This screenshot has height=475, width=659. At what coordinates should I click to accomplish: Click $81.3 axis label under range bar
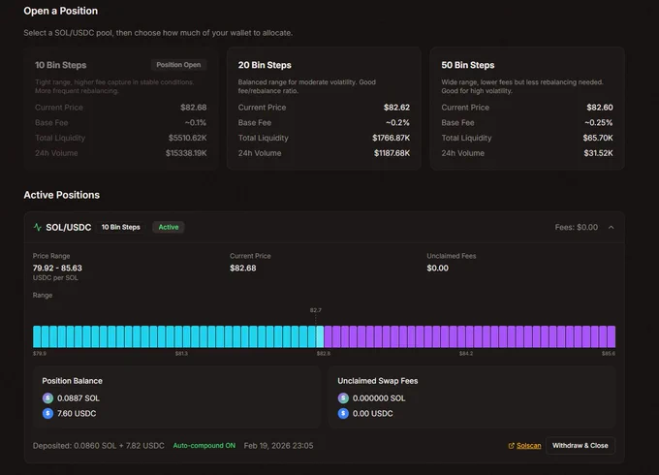pyautogui.click(x=181, y=354)
